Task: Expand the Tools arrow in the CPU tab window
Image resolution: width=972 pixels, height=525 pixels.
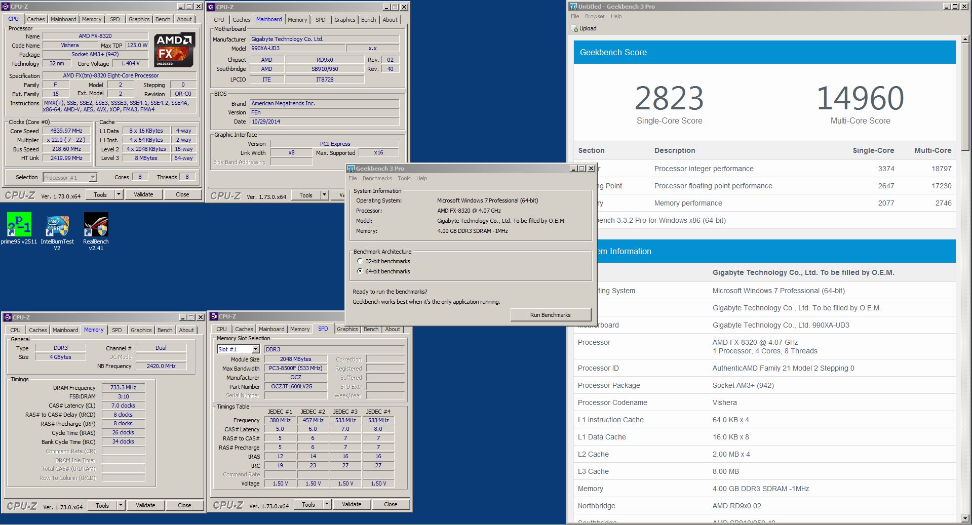Action: click(119, 194)
